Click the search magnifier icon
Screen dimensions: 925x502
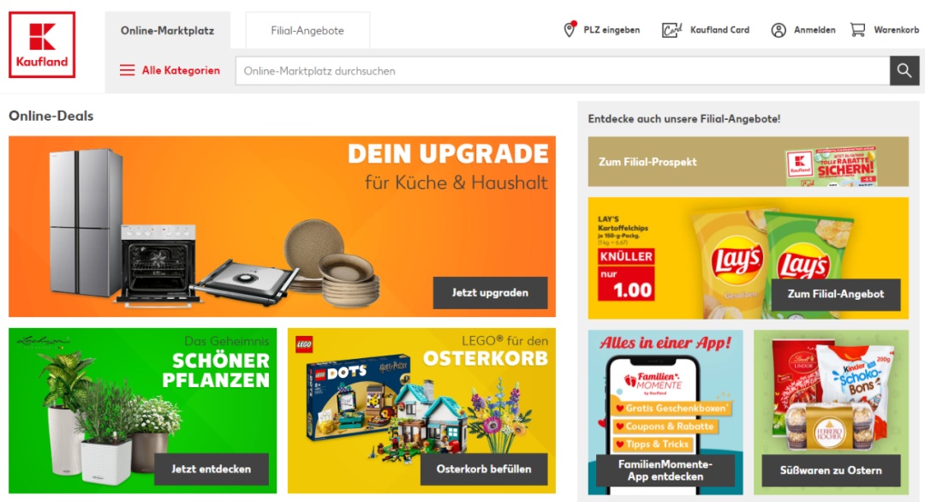pos(904,71)
